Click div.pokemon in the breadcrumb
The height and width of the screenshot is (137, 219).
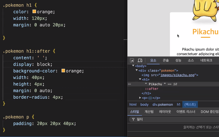(x=163, y=105)
